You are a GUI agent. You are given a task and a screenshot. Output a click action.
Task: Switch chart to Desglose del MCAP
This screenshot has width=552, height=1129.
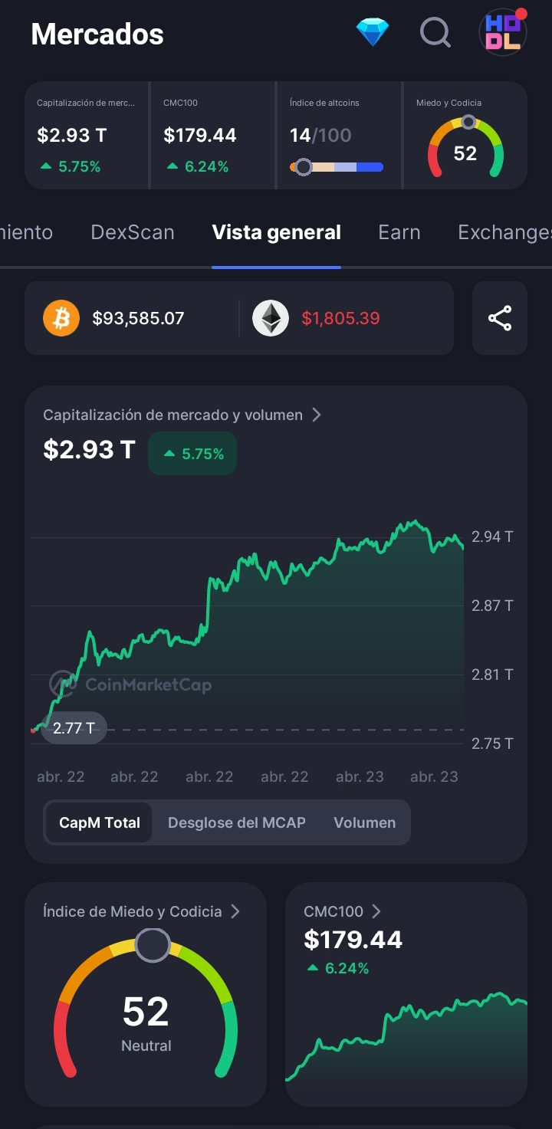[237, 822]
